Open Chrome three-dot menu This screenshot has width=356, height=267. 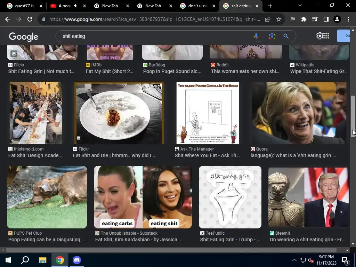(348, 19)
